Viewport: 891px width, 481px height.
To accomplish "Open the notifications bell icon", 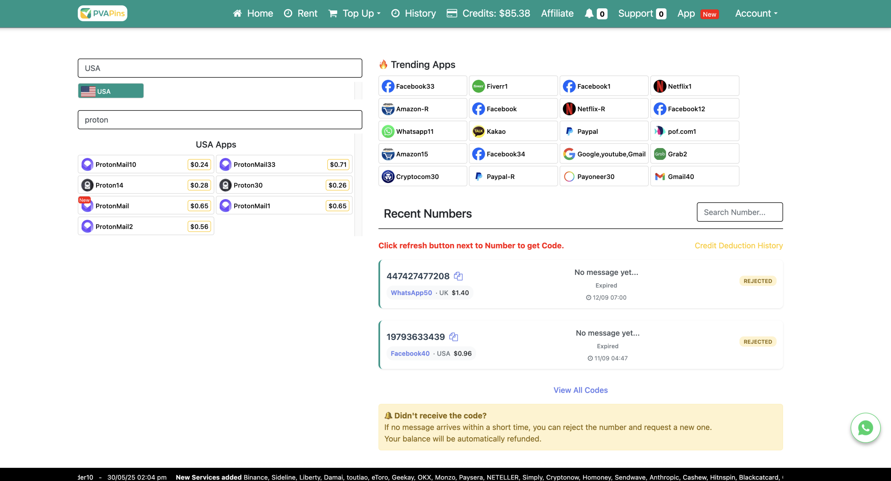I will point(589,14).
